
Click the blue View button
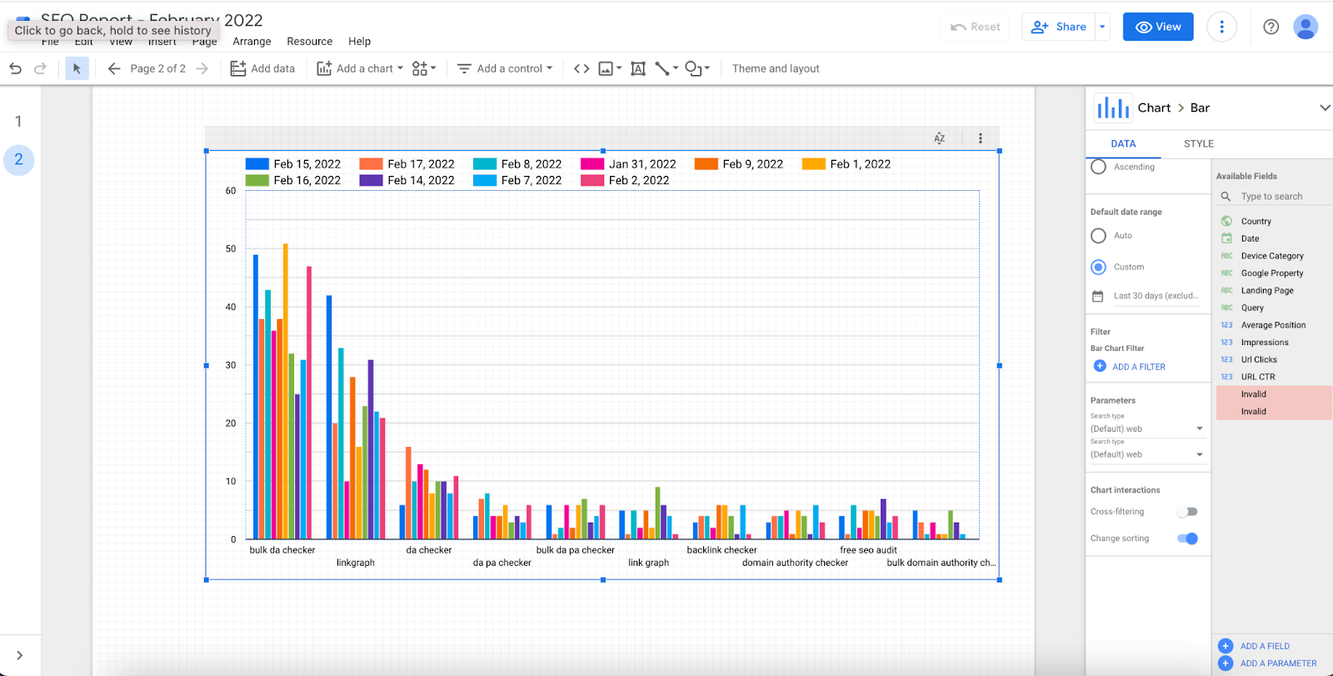(1157, 27)
